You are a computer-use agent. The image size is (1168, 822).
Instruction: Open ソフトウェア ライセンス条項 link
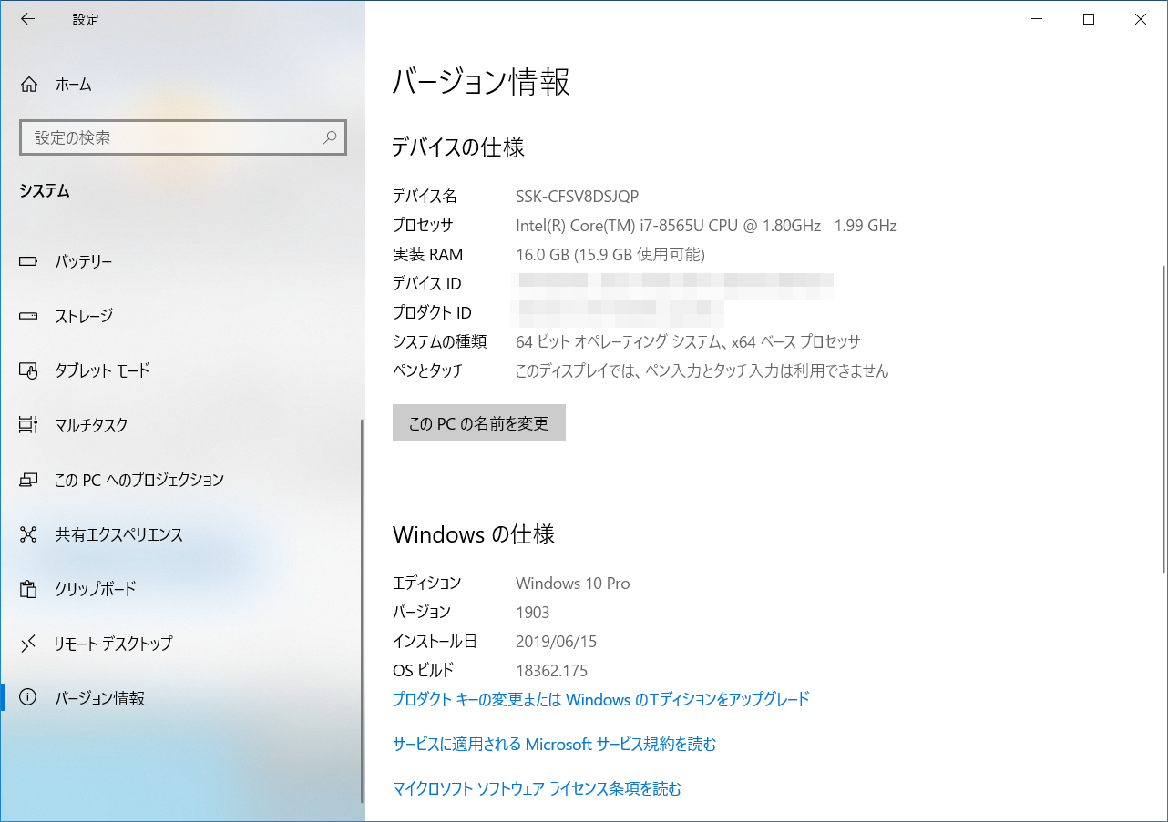point(538,788)
